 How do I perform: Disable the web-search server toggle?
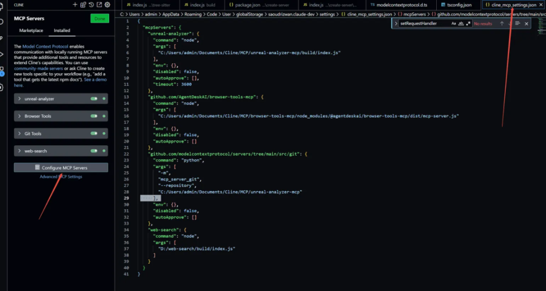(94, 151)
